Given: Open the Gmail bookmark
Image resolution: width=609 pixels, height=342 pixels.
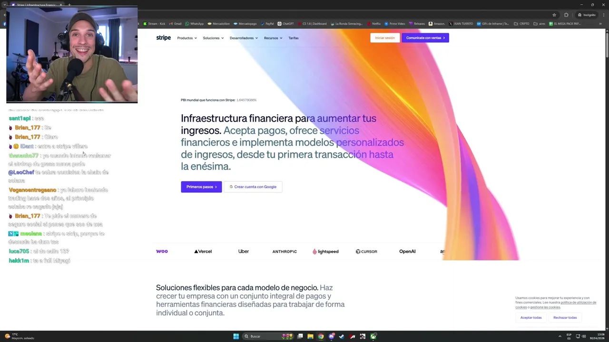Looking at the screenshot, I should [x=176, y=23].
